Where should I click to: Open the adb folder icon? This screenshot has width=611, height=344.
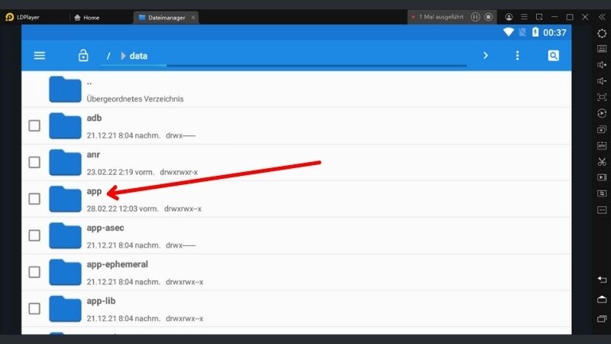tap(65, 125)
